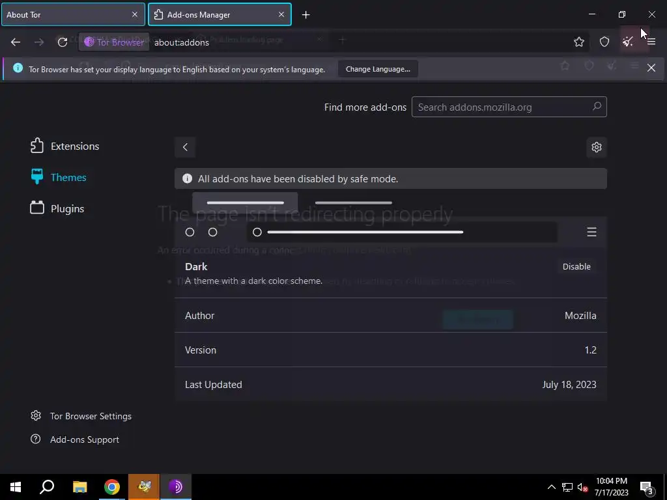Click the bee app icon in taskbar
Screen dimensions: 667x500
tap(144, 487)
